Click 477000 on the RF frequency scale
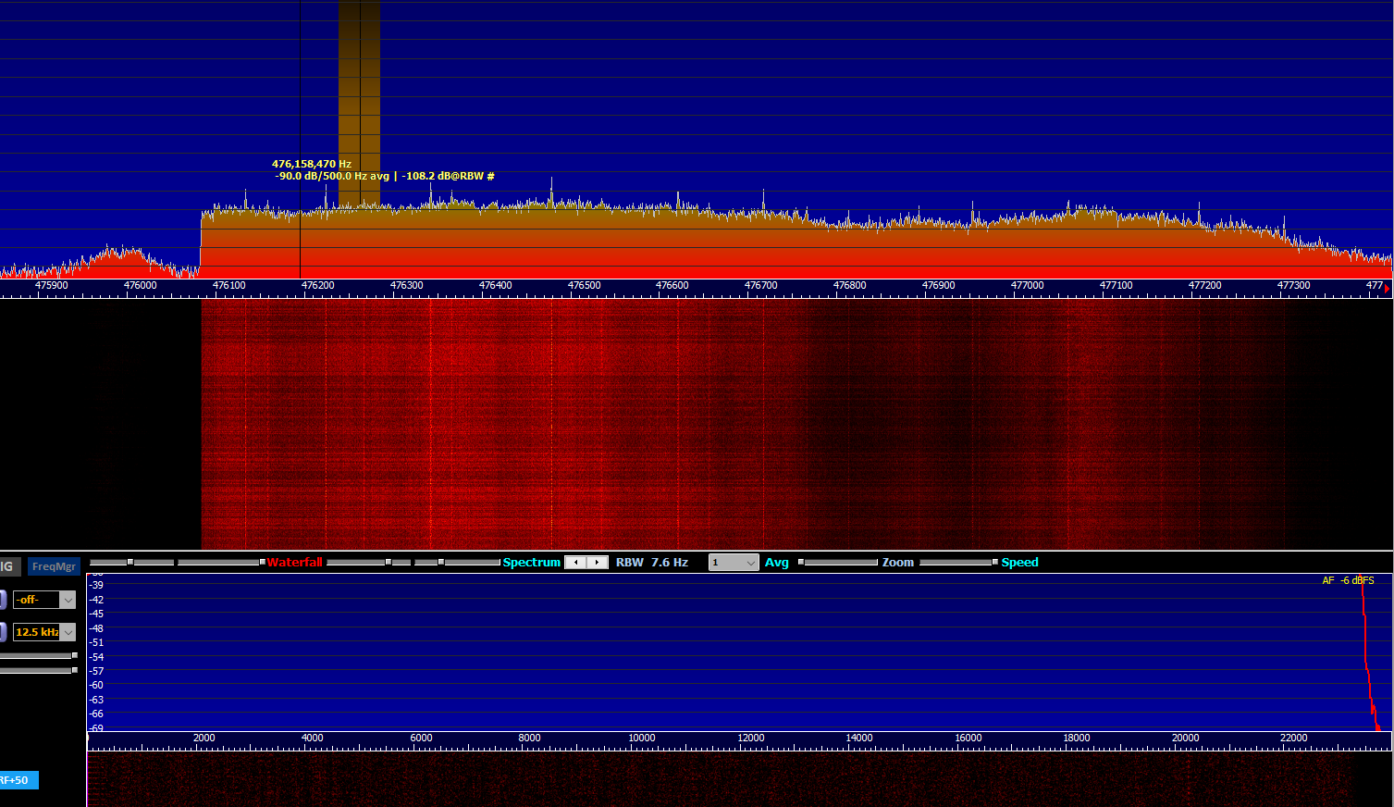This screenshot has height=807, width=1394. (x=1028, y=285)
